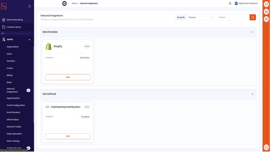Collapse the sidebar with the menu toggle icon
Screen dimensions: 271x152
tap(29, 6)
